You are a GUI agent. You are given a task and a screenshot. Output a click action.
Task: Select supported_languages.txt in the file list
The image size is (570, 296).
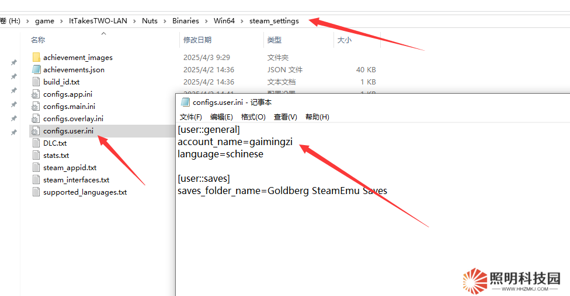[85, 192]
